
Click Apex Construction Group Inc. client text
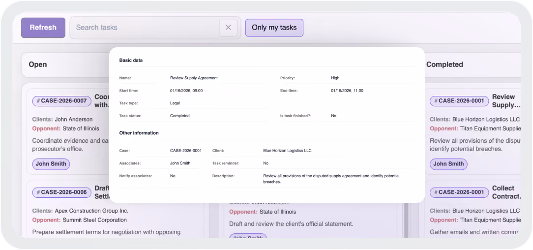92,211
